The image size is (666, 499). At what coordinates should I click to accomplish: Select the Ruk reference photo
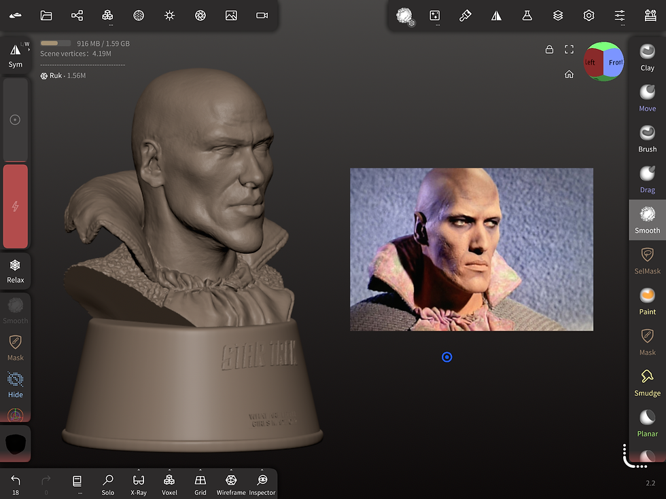click(472, 250)
